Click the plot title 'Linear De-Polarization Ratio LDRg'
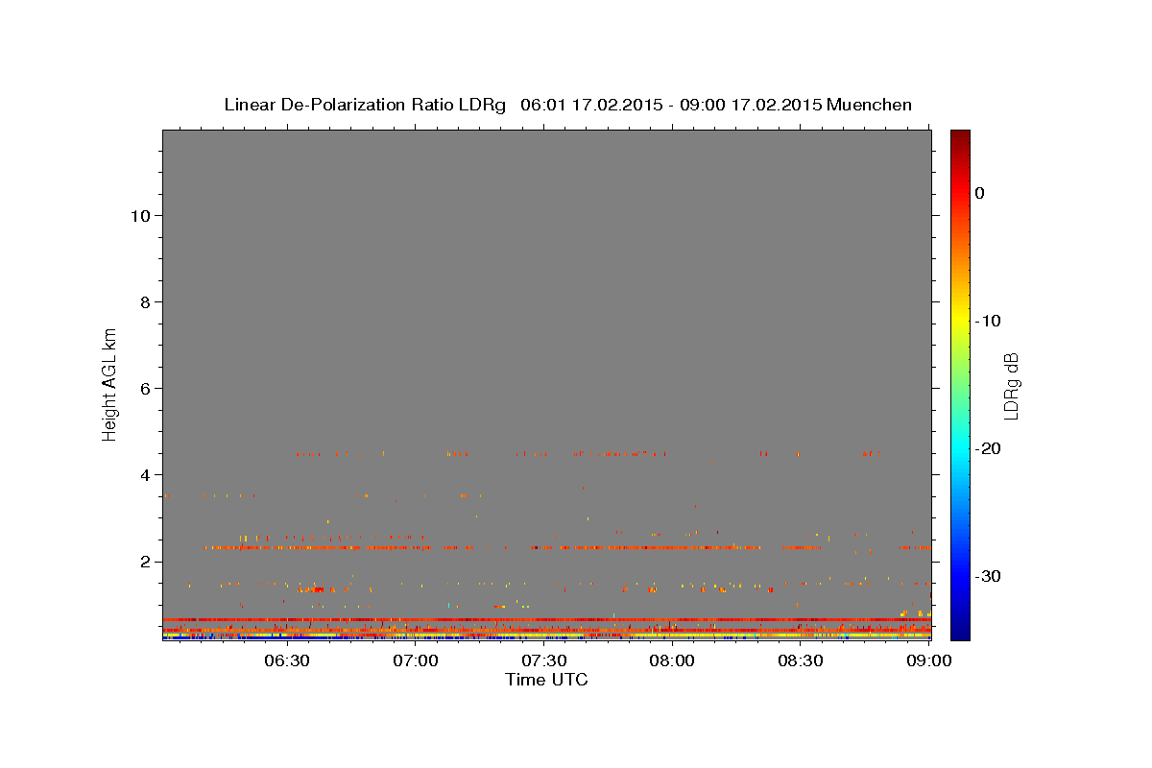The width and height of the screenshot is (1152, 768). pos(365,105)
